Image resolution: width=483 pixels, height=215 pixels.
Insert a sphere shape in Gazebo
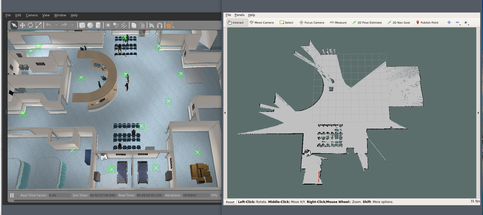[90, 25]
